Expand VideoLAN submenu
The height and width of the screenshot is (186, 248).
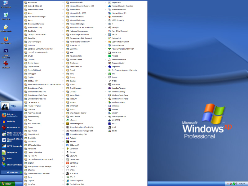[86, 99]
